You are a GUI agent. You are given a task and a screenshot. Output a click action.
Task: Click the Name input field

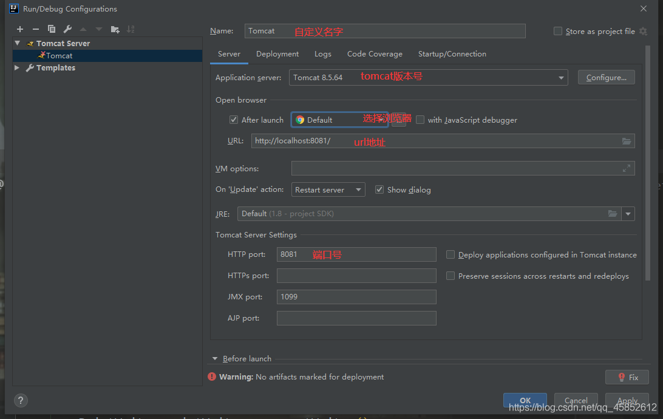coord(385,31)
